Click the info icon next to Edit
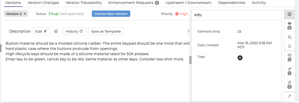 tap(56, 32)
